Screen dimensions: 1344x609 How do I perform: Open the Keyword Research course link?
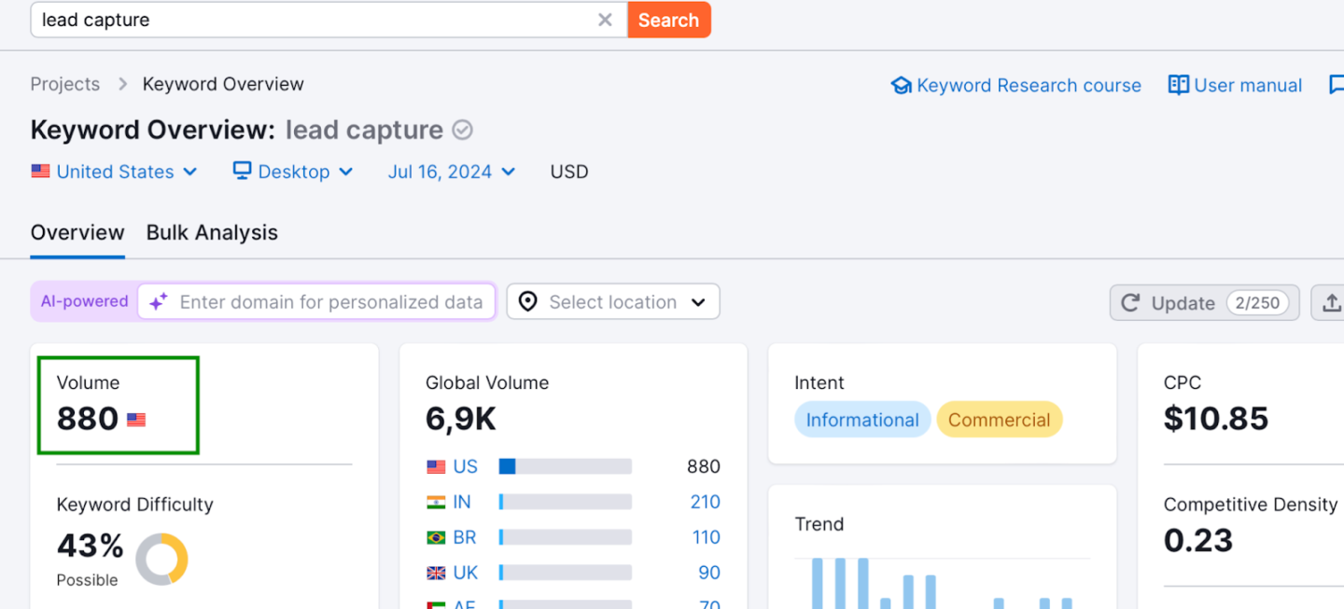point(1029,86)
